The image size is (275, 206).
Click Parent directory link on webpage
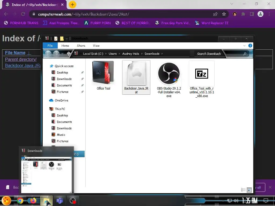click(x=21, y=59)
